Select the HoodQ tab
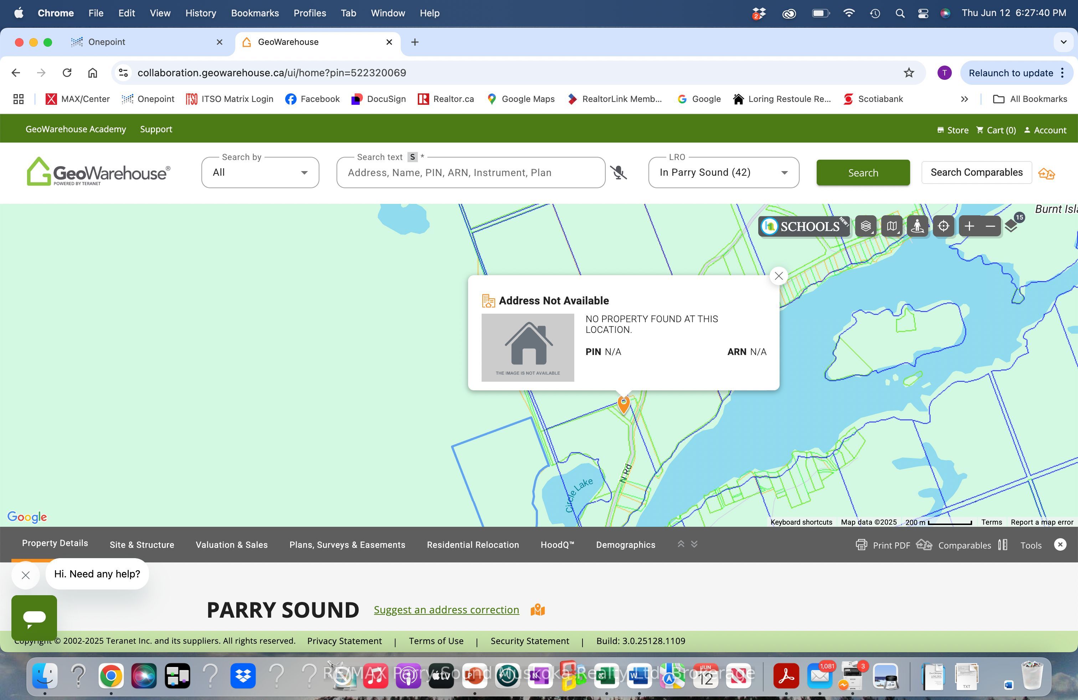1078x700 pixels. [557, 545]
